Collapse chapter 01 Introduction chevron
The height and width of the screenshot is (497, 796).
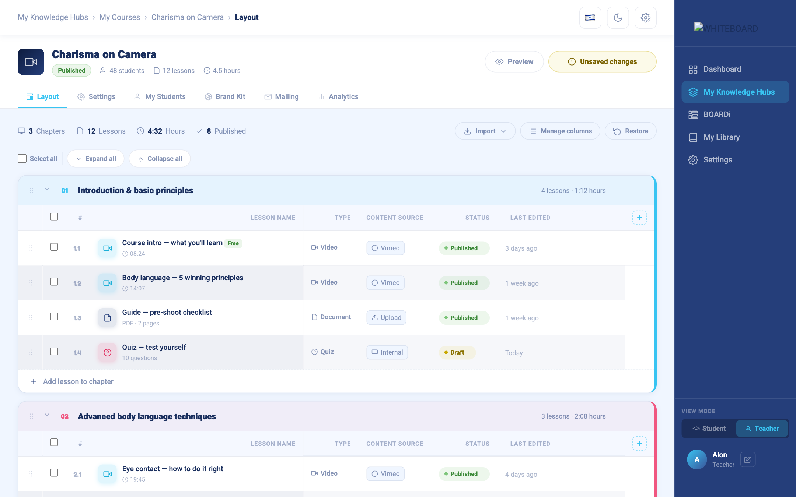pos(47,189)
